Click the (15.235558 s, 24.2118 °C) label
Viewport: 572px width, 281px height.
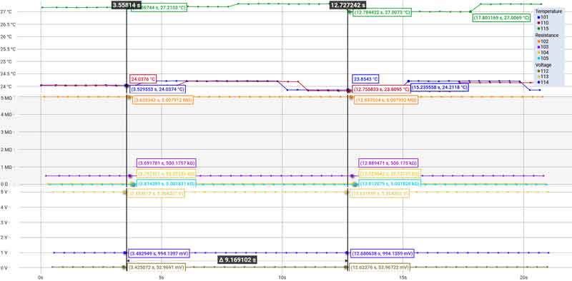pyautogui.click(x=440, y=88)
